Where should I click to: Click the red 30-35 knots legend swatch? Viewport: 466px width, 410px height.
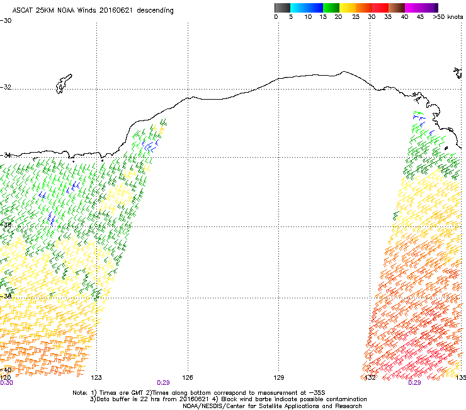380,8
